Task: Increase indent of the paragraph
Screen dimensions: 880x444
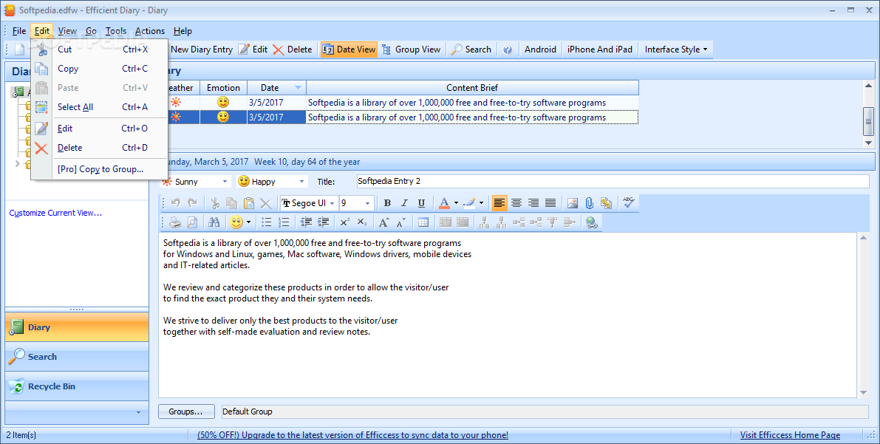Action: [324, 222]
